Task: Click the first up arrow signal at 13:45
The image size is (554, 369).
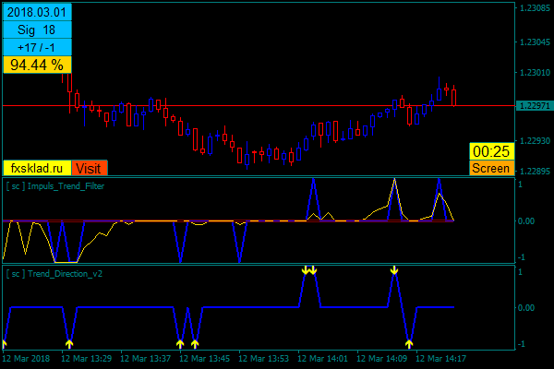Action: 180,343
